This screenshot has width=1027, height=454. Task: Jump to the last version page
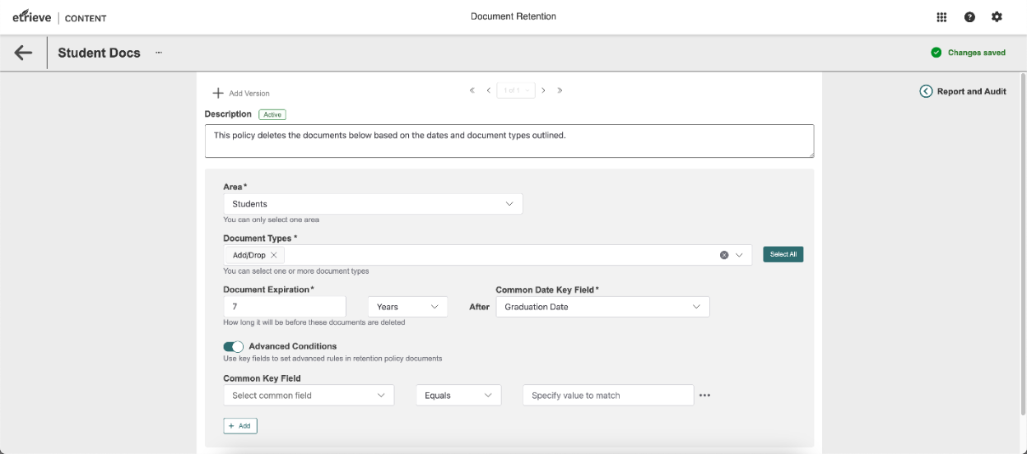pyautogui.click(x=560, y=90)
